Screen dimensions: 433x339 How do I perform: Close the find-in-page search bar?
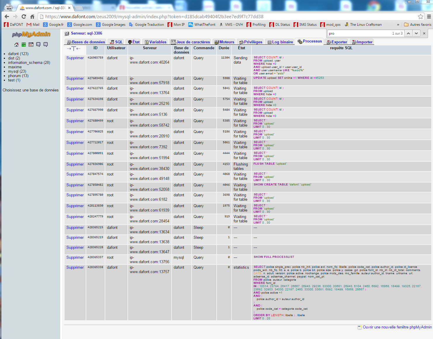click(424, 33)
